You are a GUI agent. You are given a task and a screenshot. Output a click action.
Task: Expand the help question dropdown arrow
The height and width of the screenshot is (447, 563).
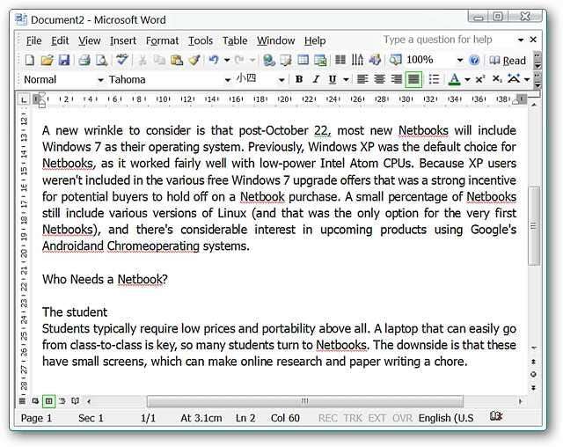pos(520,40)
